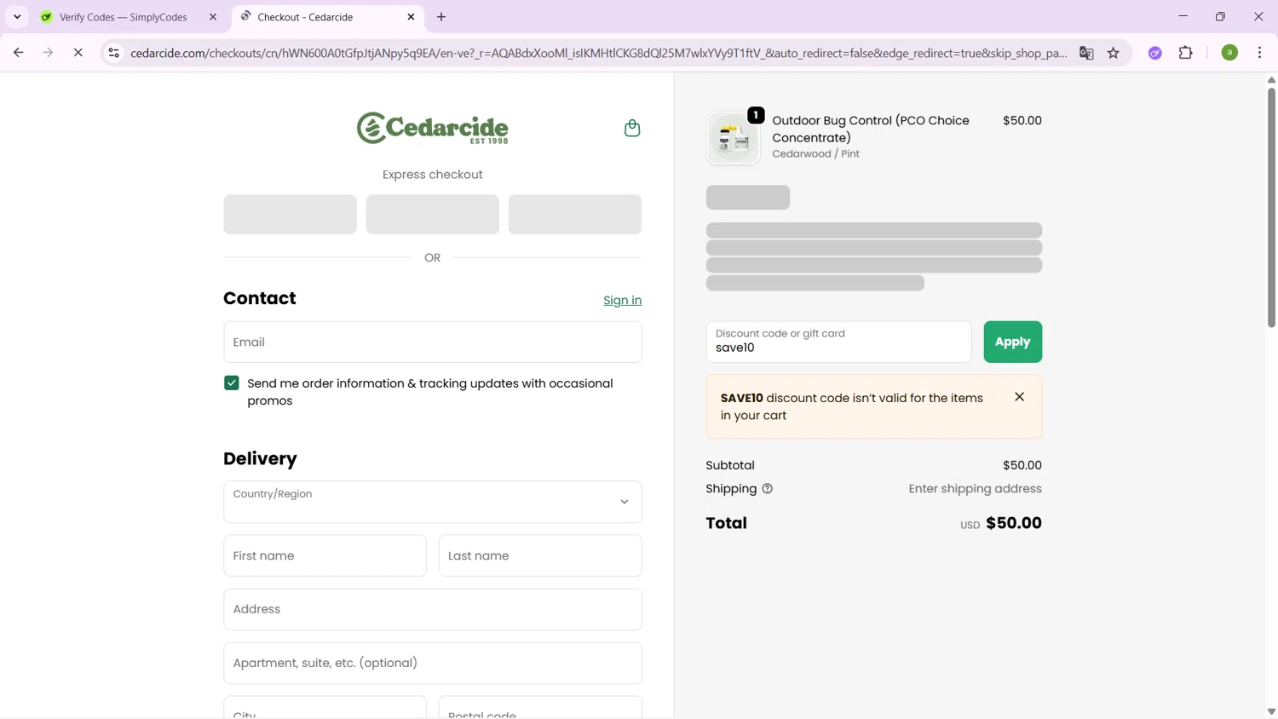Go back to the previous page

(19, 53)
